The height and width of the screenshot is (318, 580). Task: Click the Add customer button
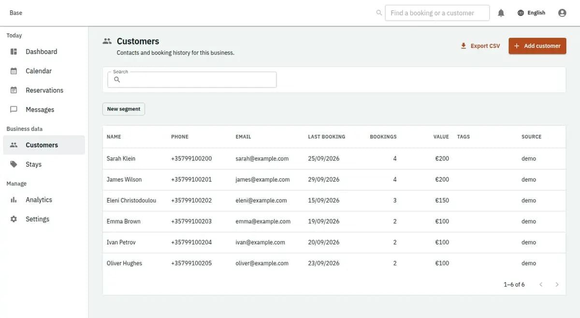point(537,46)
